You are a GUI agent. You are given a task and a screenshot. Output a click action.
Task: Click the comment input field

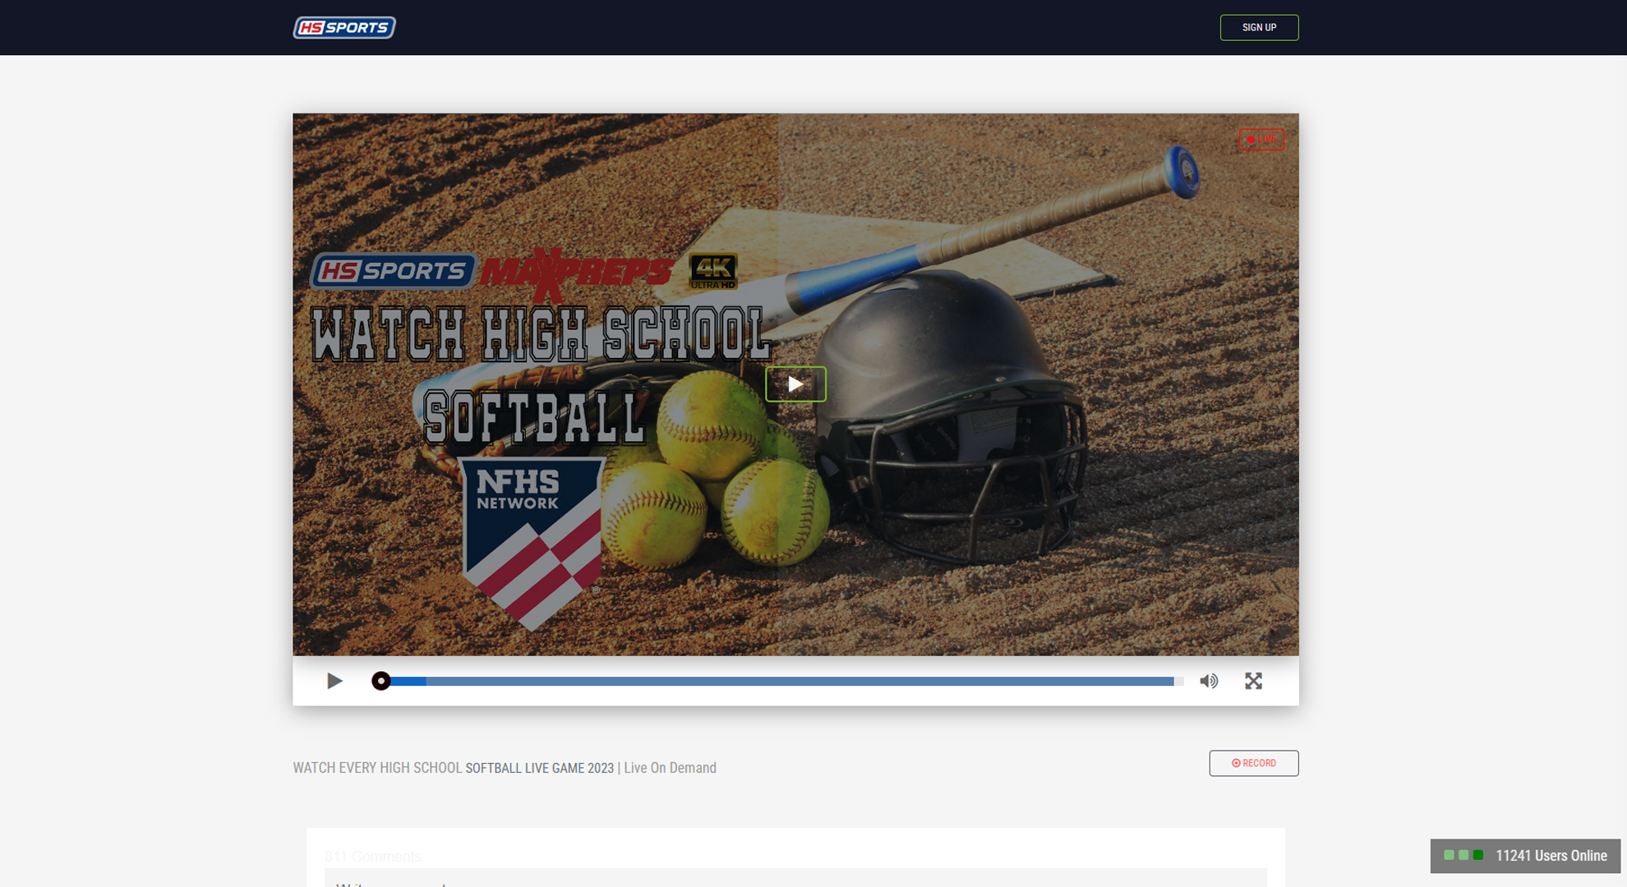point(795,879)
